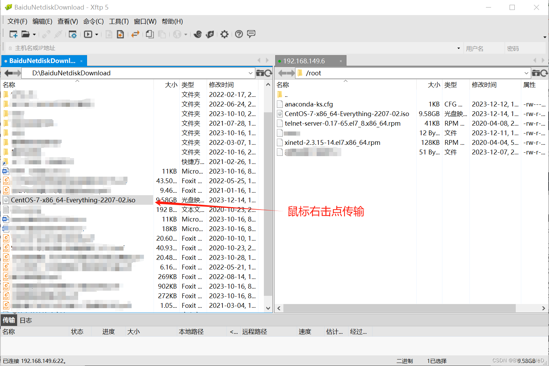Launch Xshell with the swirl icon
Screen dimensions: 549x366
click(198, 34)
